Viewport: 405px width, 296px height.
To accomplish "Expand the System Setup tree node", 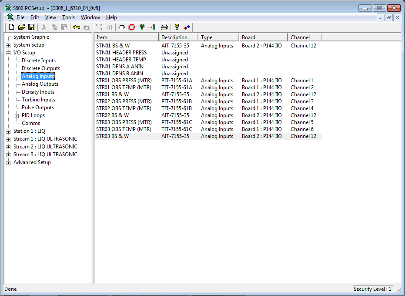I will (x=9, y=45).
